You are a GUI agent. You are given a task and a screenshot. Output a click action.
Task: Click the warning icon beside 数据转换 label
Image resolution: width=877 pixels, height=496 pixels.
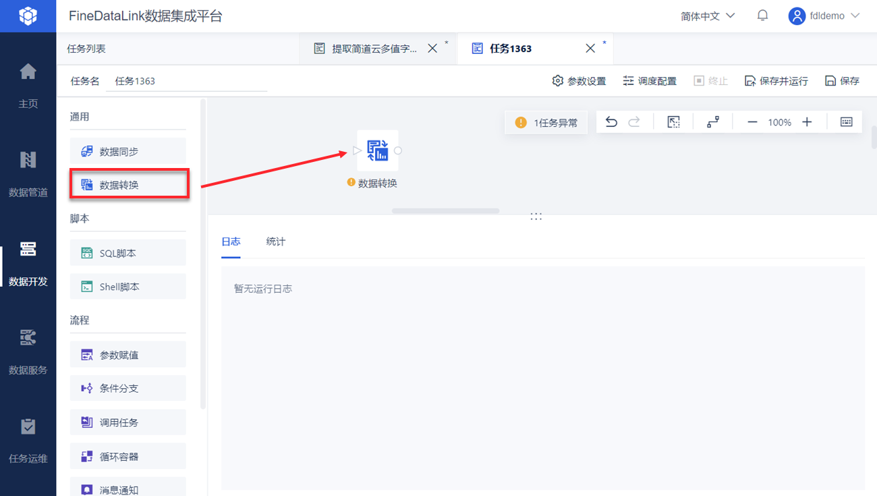pos(351,182)
